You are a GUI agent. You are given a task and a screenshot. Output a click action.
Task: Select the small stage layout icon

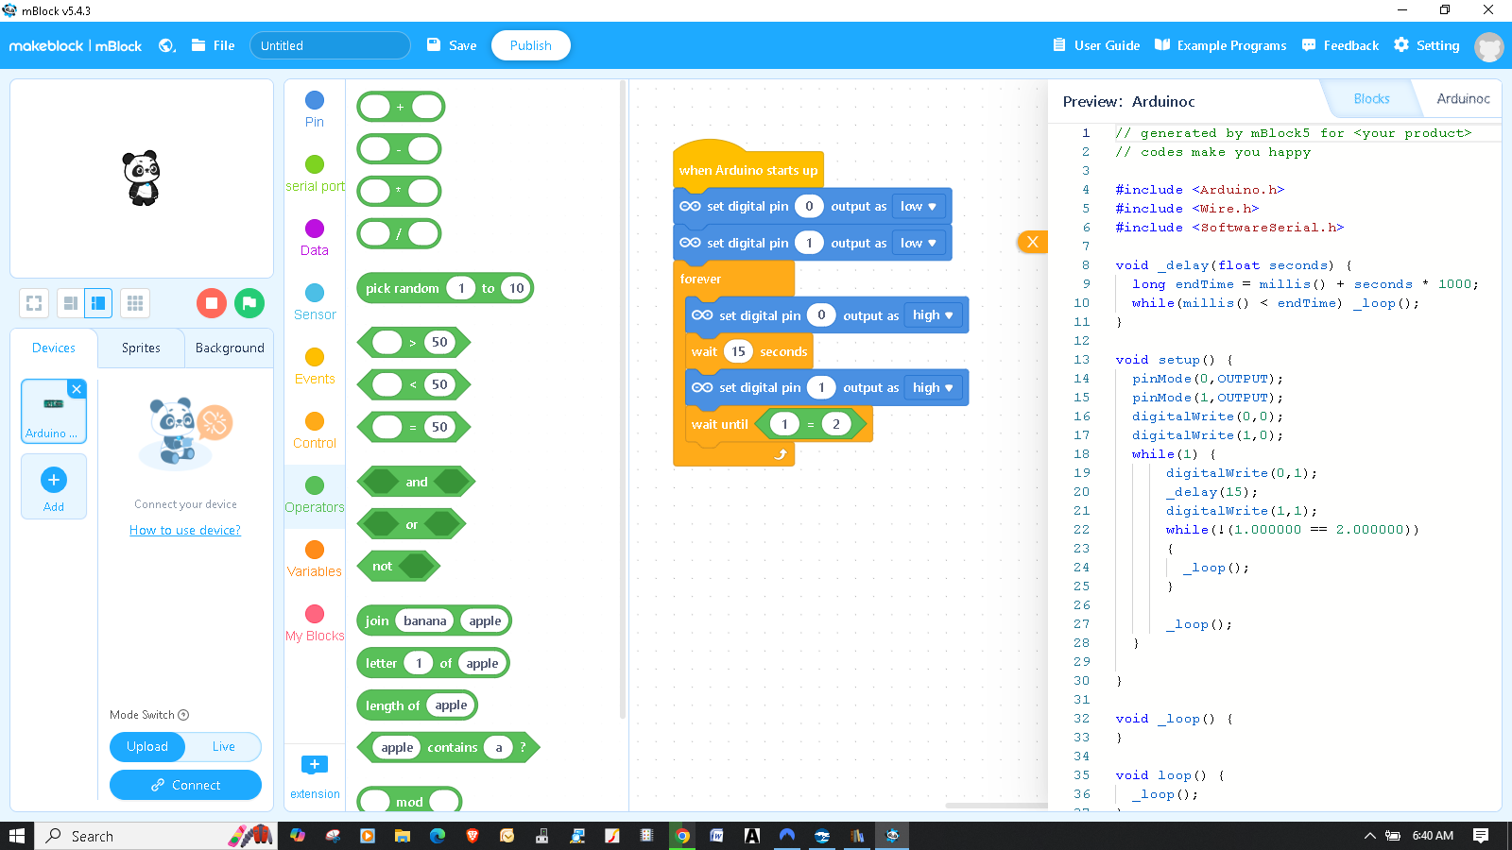71,303
